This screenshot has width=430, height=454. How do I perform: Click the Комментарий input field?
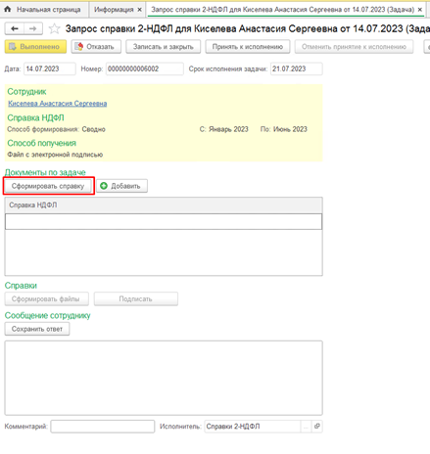(103, 426)
